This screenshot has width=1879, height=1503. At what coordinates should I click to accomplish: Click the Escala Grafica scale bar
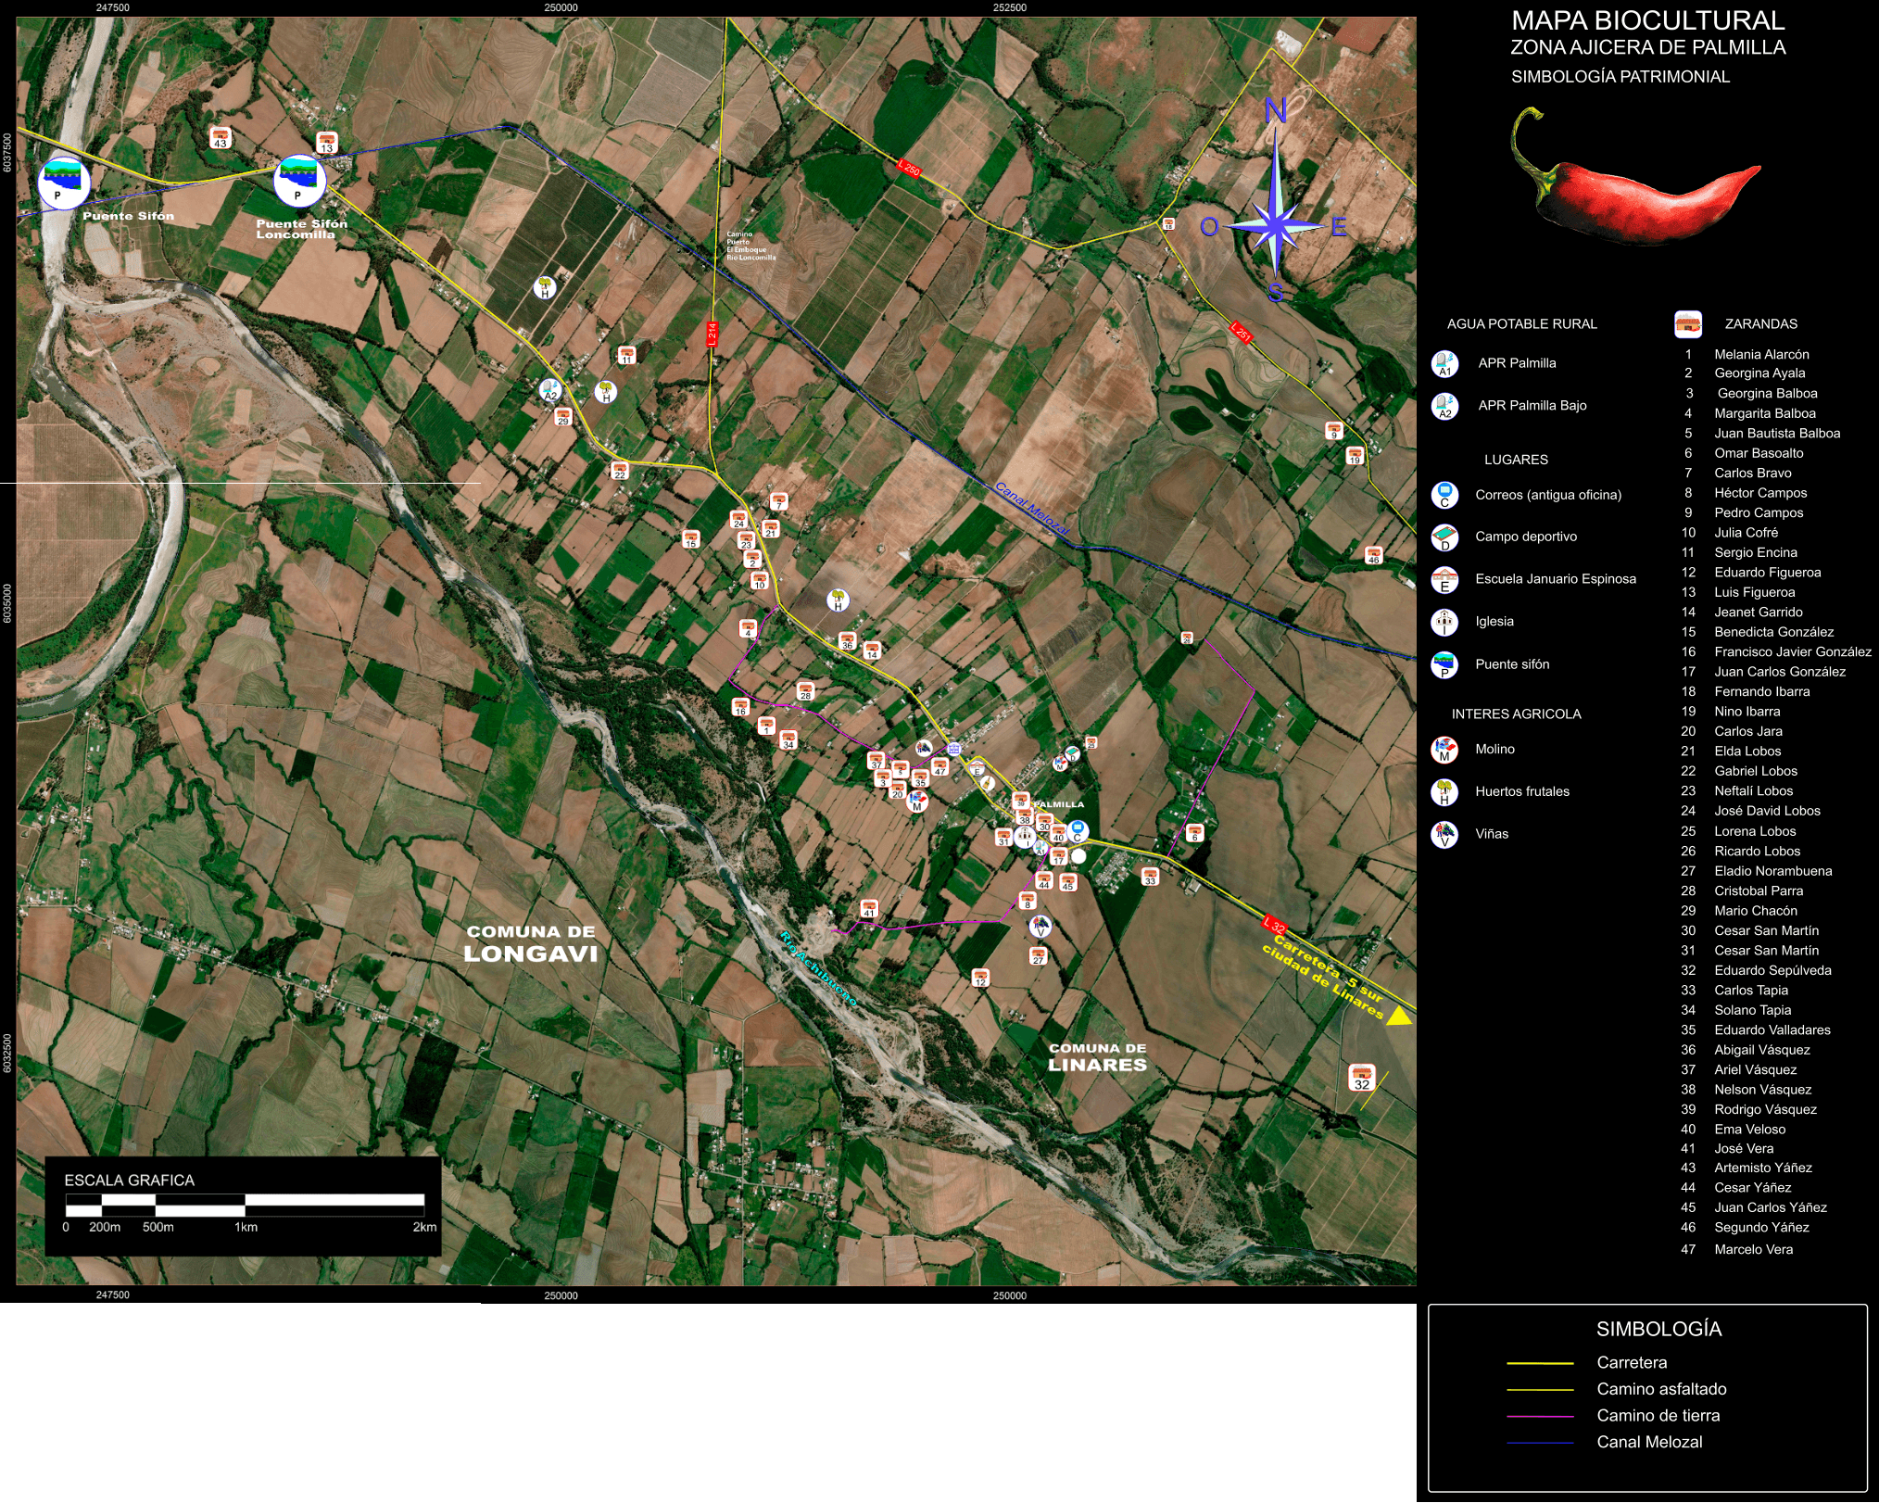click(245, 1205)
